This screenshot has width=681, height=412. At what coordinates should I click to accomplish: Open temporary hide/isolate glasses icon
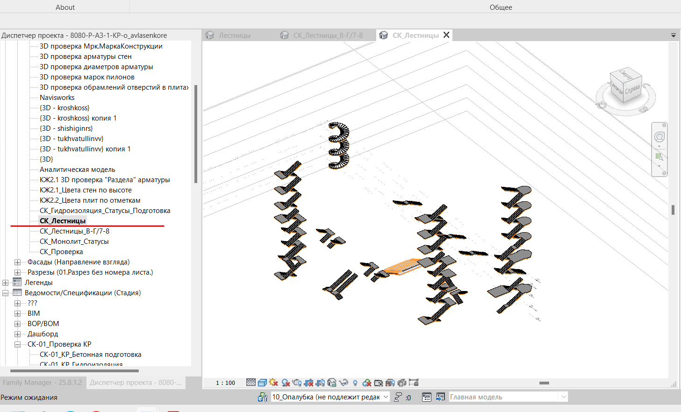(344, 383)
